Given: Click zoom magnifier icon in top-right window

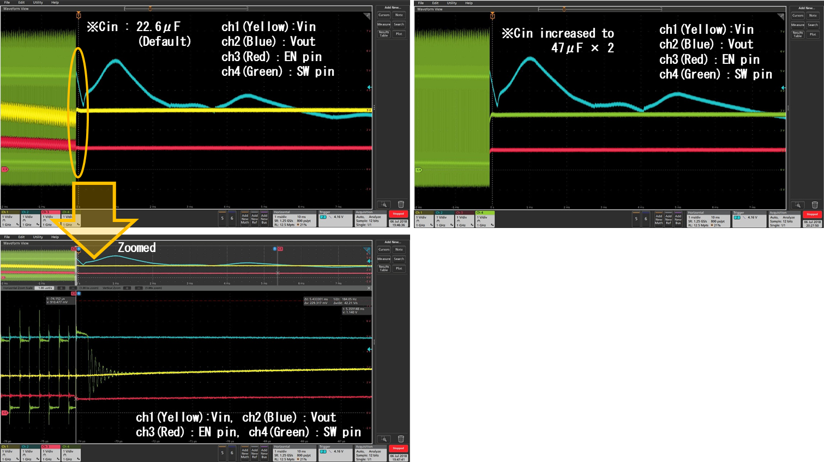Looking at the screenshot, I should click(x=798, y=205).
